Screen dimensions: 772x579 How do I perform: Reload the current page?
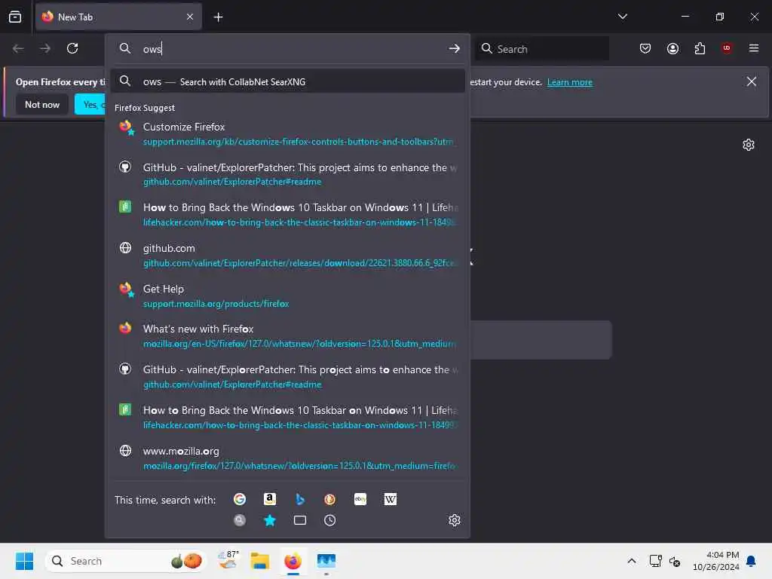(72, 48)
